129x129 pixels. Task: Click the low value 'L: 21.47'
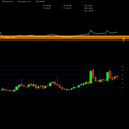pyautogui.click(x=68, y=8)
